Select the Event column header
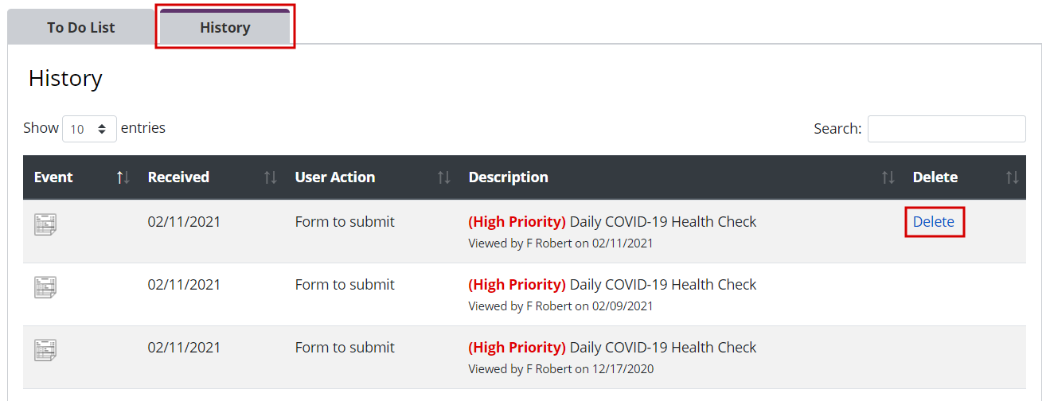Viewport: 1050px width, 401px height. [x=53, y=177]
